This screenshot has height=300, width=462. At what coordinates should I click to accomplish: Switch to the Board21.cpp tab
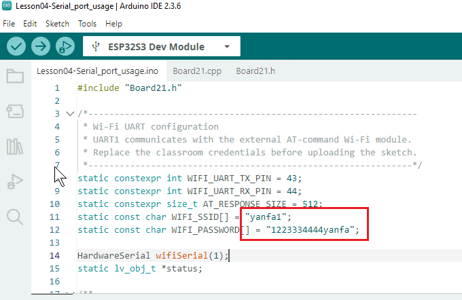pos(197,71)
